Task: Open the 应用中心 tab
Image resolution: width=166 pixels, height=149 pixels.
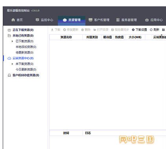Action: point(154,20)
